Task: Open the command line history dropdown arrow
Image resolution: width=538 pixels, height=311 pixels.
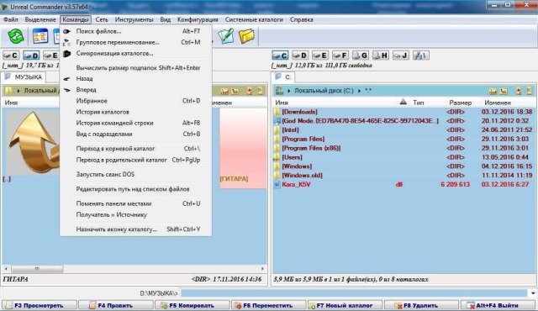Action: point(532,293)
